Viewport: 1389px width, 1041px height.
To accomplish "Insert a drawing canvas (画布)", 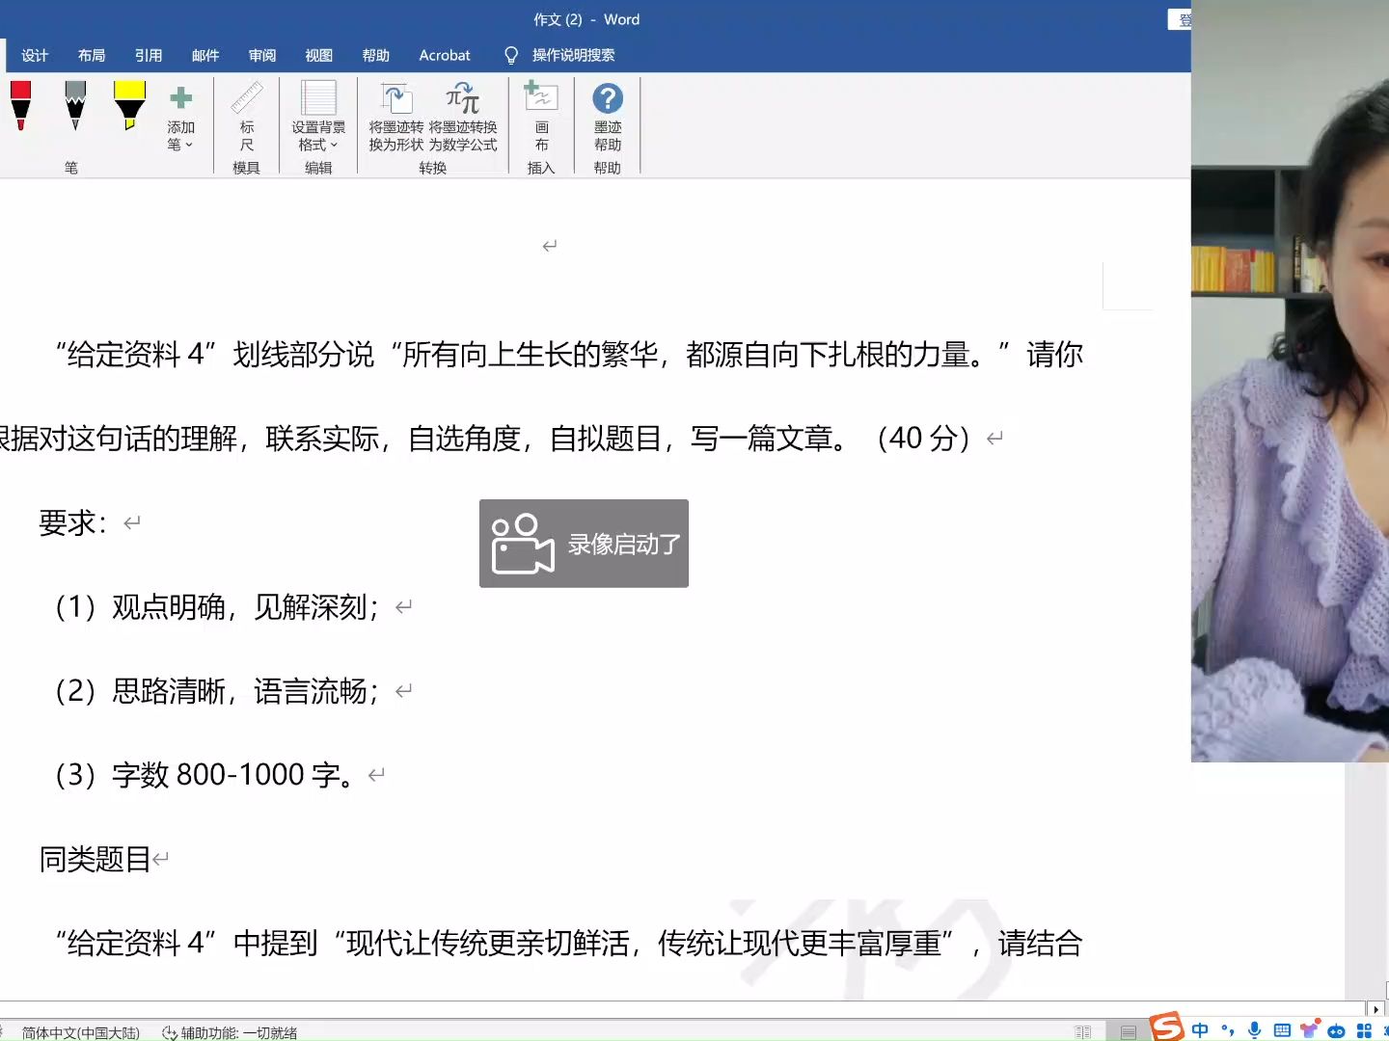I will (541, 118).
